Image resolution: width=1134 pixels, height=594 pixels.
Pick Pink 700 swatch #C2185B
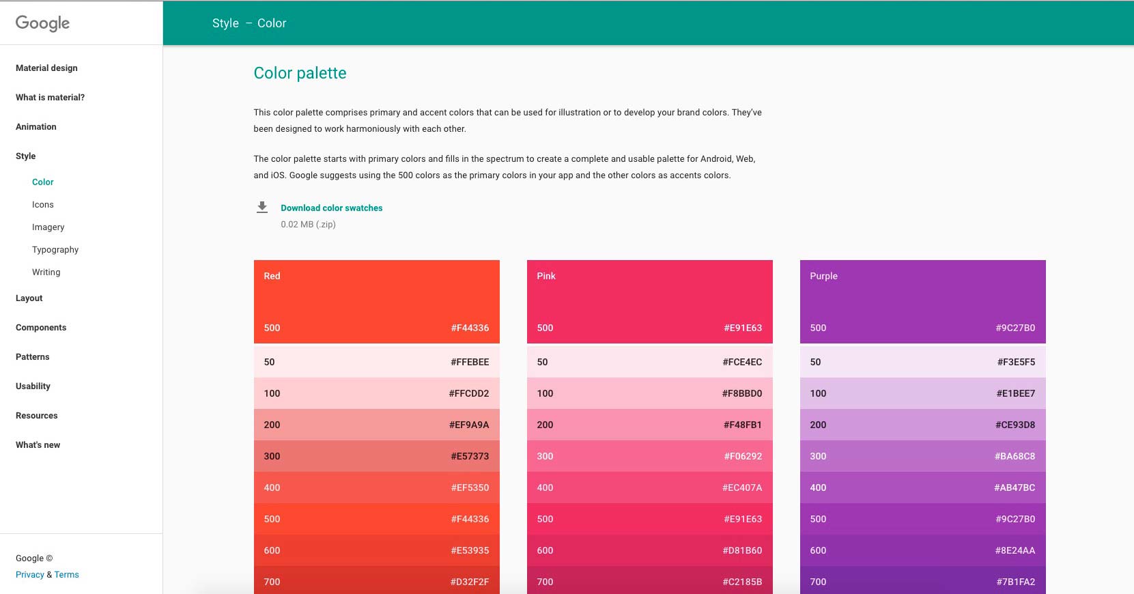[650, 580]
